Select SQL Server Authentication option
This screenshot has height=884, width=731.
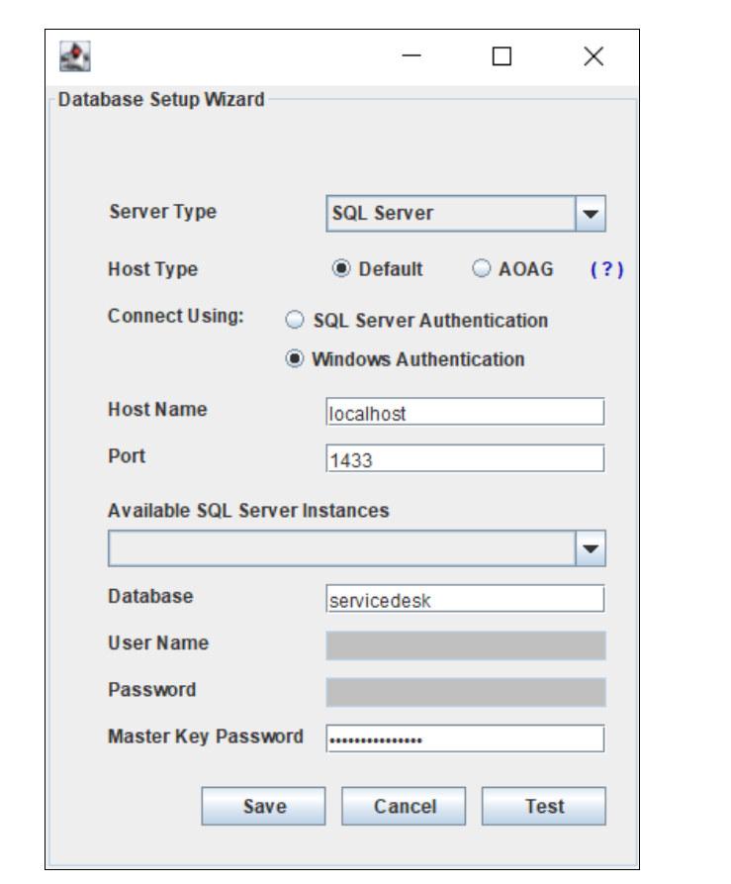coord(295,321)
